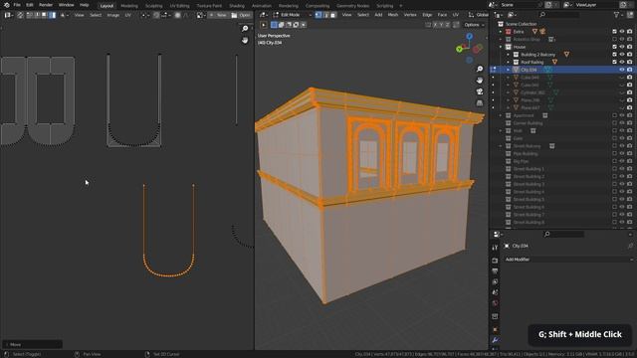Switch to the UV Editing workspace tab
The image size is (637, 358).
coord(179,6)
